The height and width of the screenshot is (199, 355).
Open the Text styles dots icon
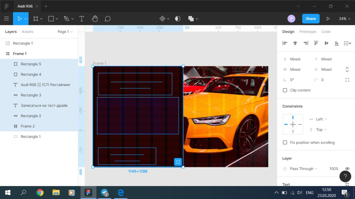347,184
